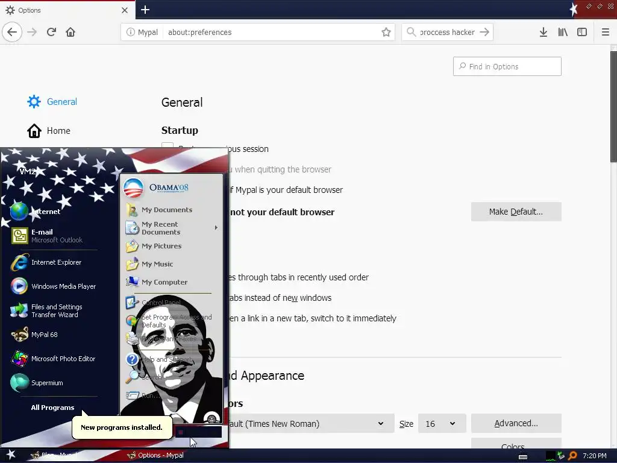Image resolution: width=617 pixels, height=463 pixels.
Task: Bookmark this page with the star icon
Action: [386, 33]
